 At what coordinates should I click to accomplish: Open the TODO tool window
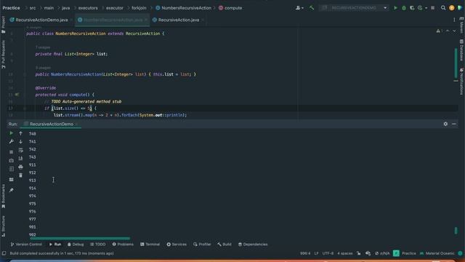[x=98, y=245]
